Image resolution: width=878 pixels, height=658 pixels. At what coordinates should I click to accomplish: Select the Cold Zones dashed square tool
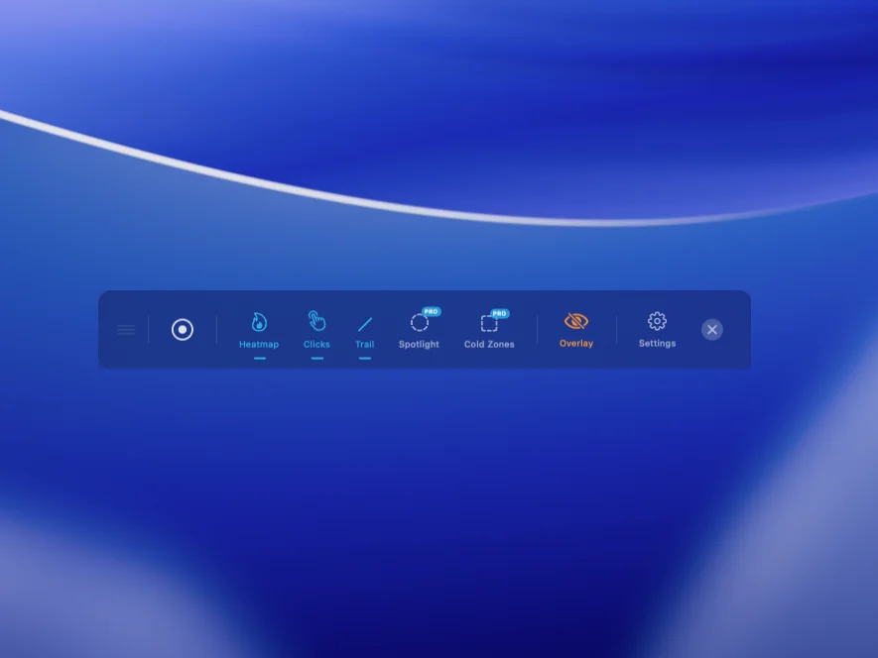tap(489, 323)
